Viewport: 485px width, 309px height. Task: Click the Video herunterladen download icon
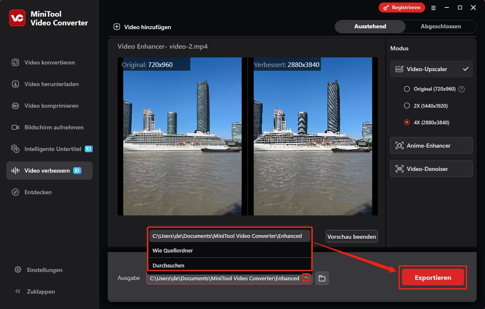(x=15, y=84)
